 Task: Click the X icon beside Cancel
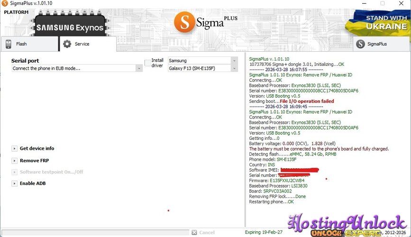click(x=194, y=232)
